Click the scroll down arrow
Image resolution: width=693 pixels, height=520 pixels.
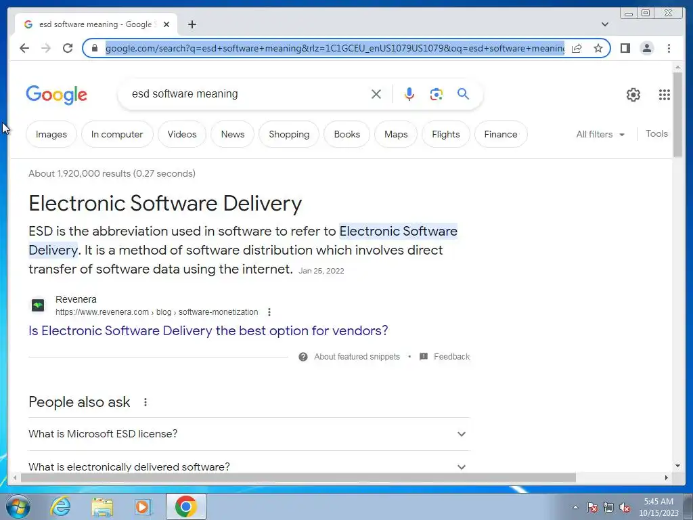677,466
